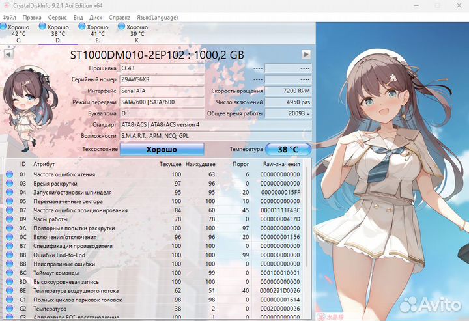The width and height of the screenshot is (469, 321).
Task: Click the Raw-значения column header
Action: pos(281,164)
